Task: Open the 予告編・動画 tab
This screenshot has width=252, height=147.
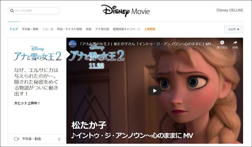Action: (30, 29)
